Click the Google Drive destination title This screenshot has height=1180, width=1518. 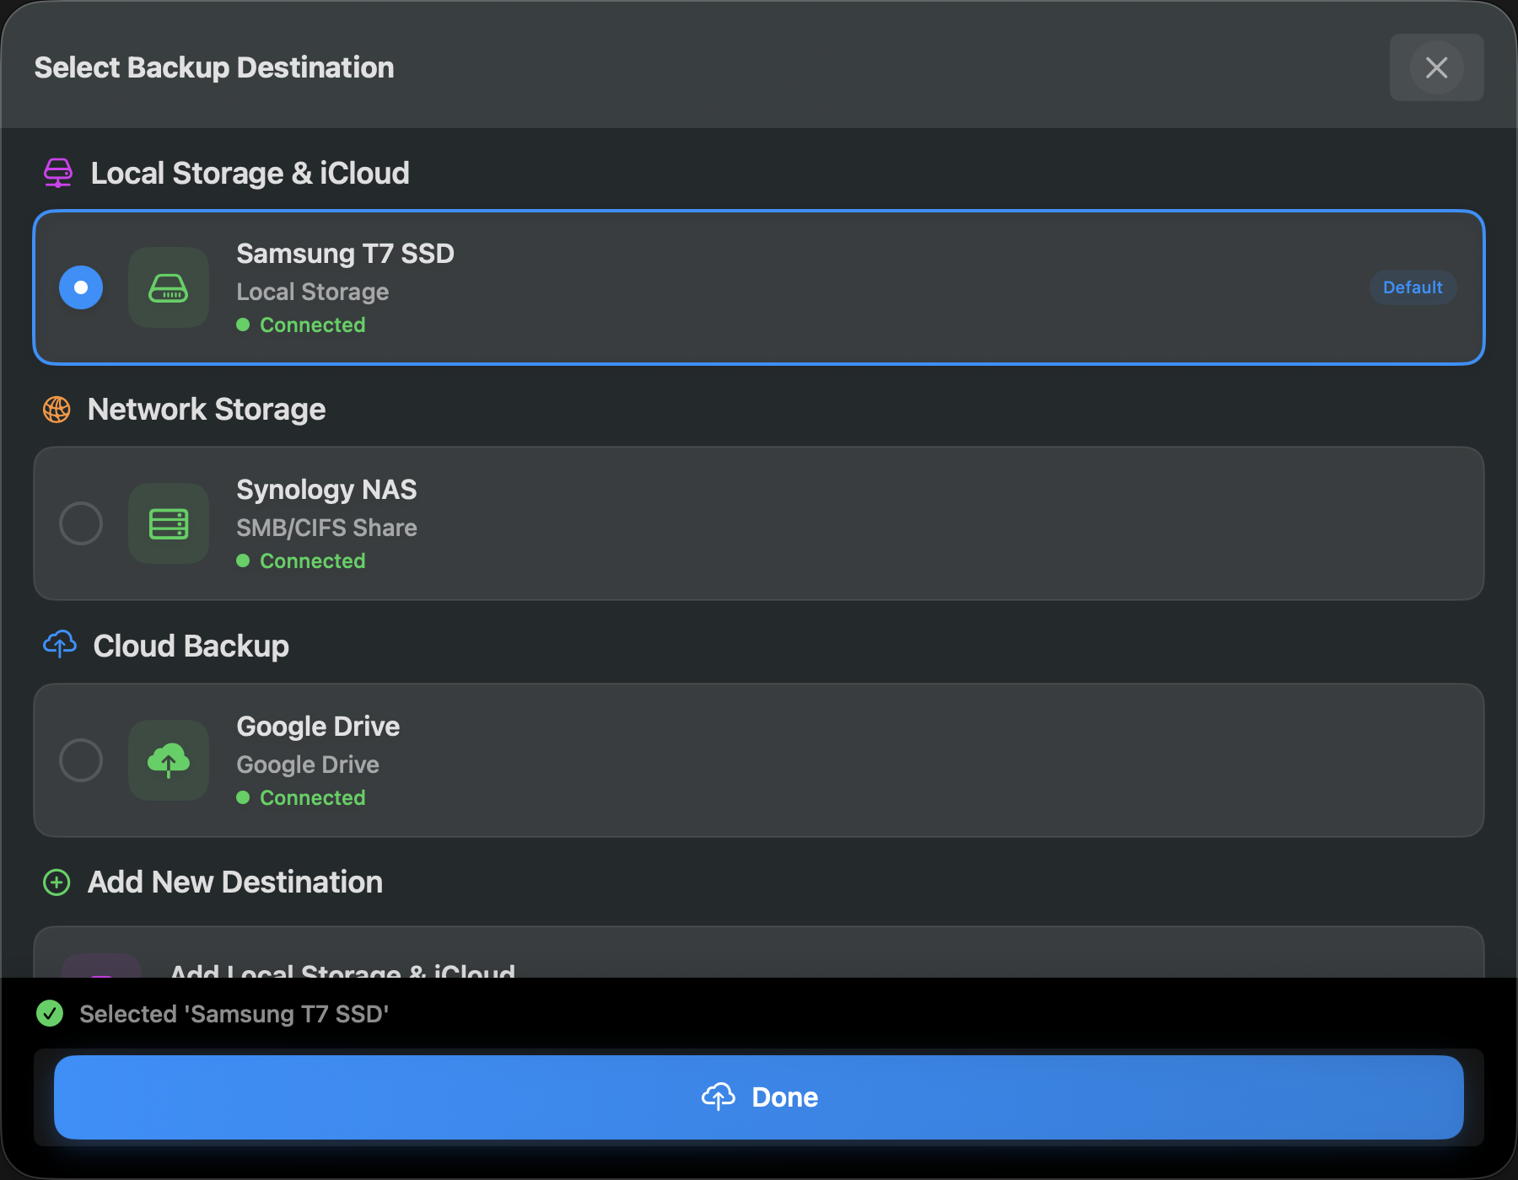tap(318, 727)
